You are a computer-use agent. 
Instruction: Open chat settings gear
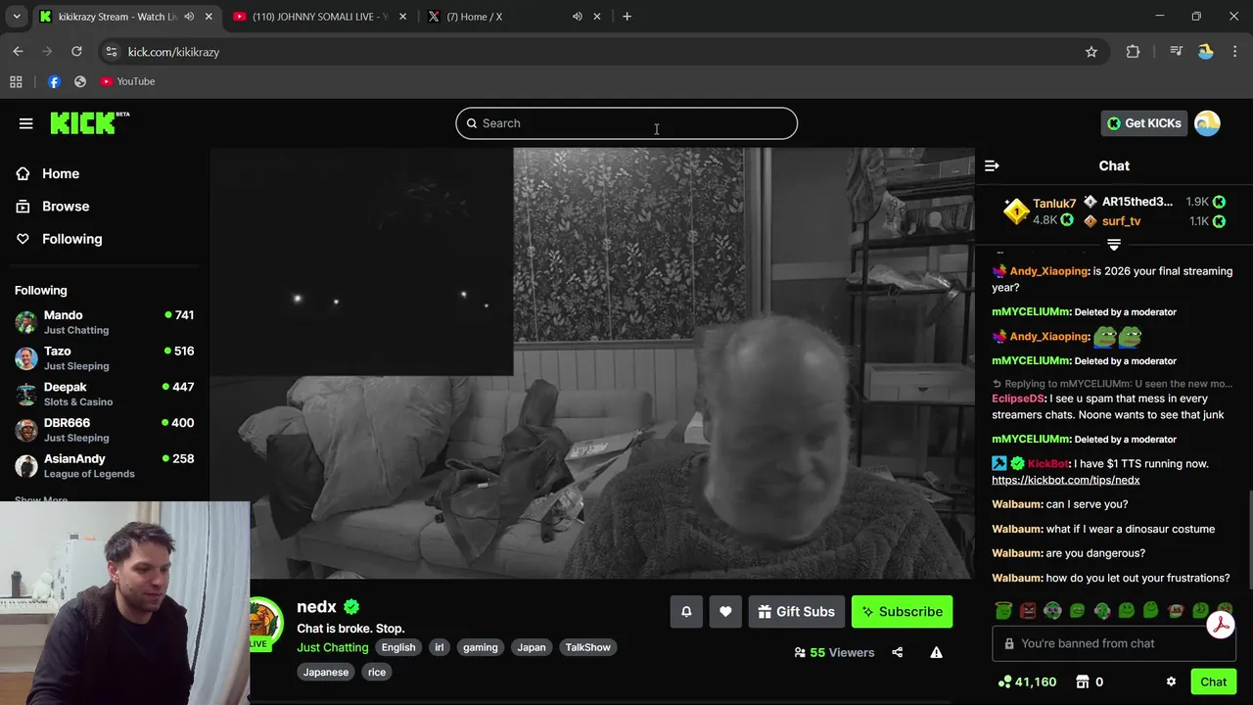click(x=1171, y=681)
